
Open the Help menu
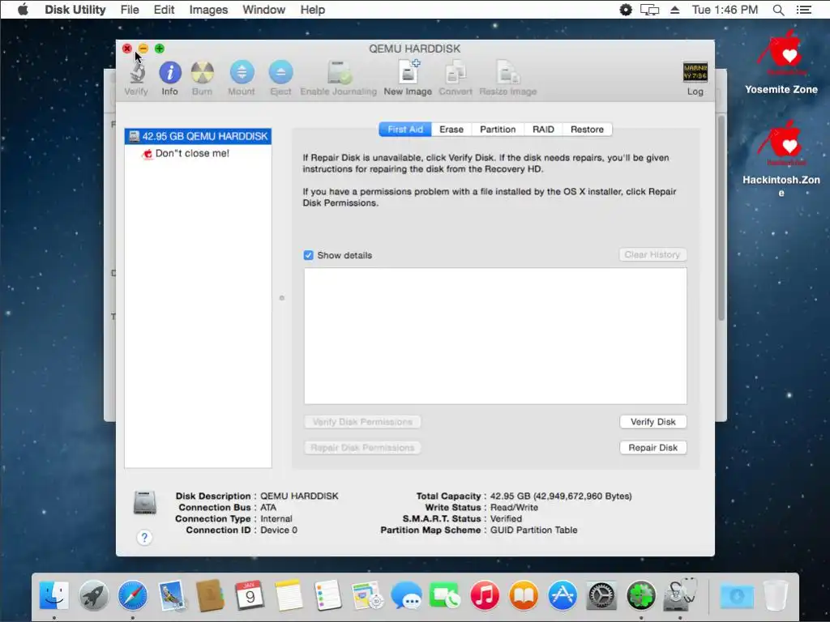pyautogui.click(x=313, y=10)
